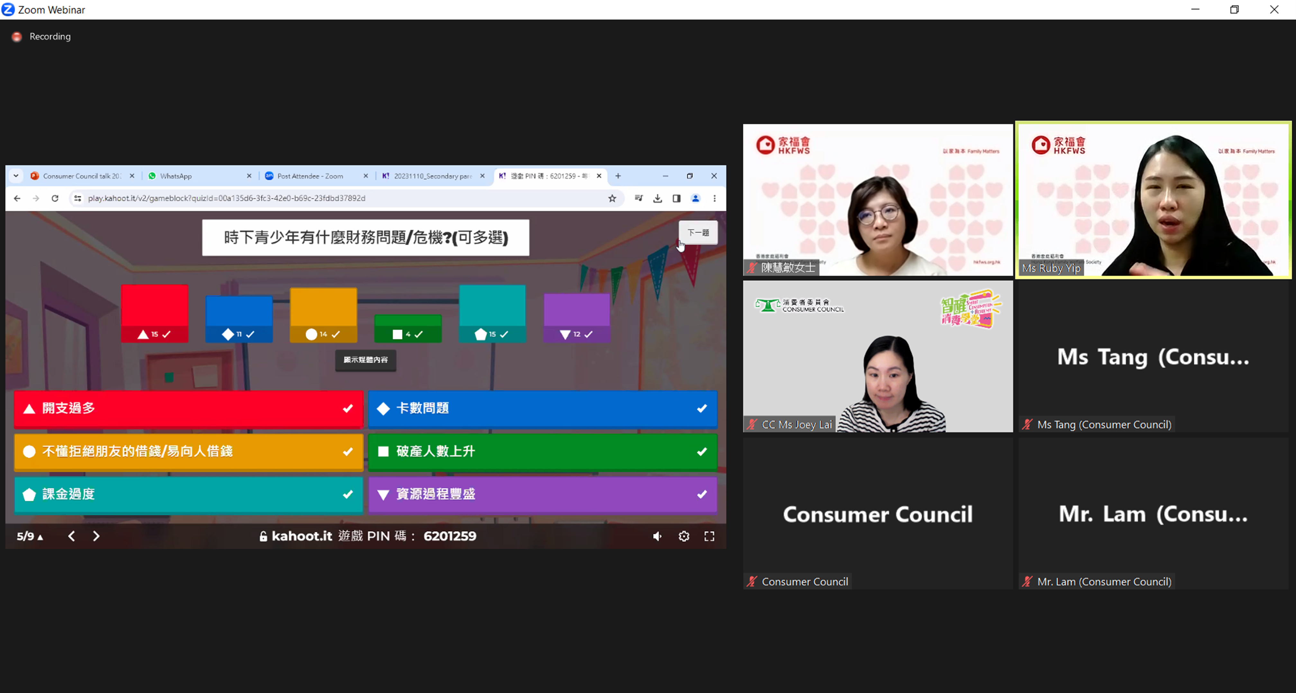This screenshot has height=693, width=1296.
Task: Bookmark this page with the star icon
Action: [612, 198]
